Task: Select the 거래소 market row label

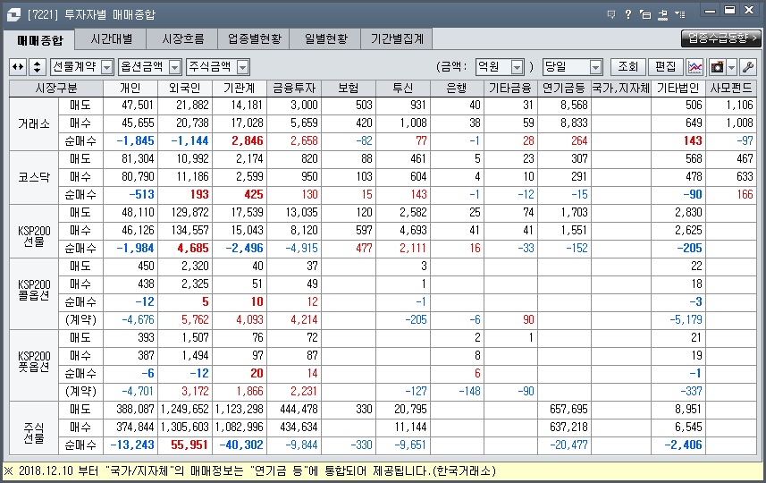Action: (x=34, y=123)
